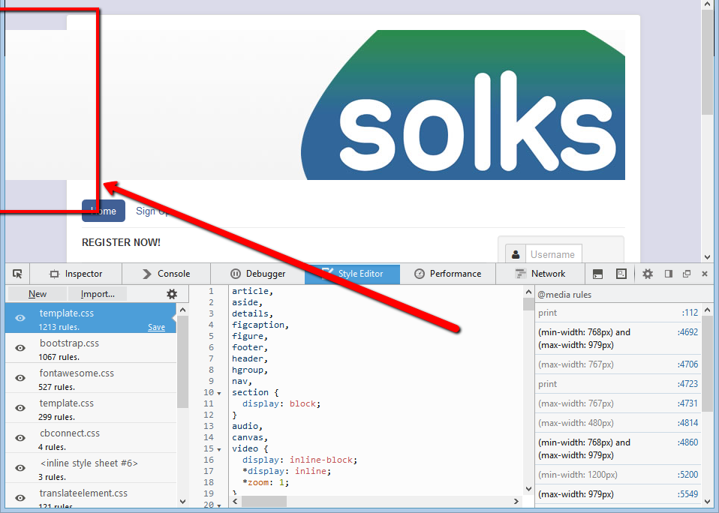The height and width of the screenshot is (513, 719).
Task: Create a New style sheet
Action: point(38,294)
